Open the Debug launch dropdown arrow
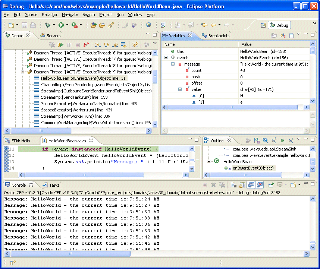The width and height of the screenshot is (320, 269). click(x=53, y=25)
